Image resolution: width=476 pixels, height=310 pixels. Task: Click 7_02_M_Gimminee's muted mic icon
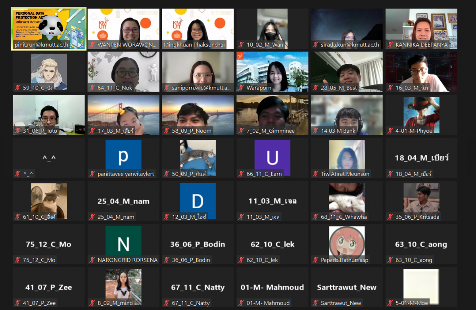tap(241, 131)
